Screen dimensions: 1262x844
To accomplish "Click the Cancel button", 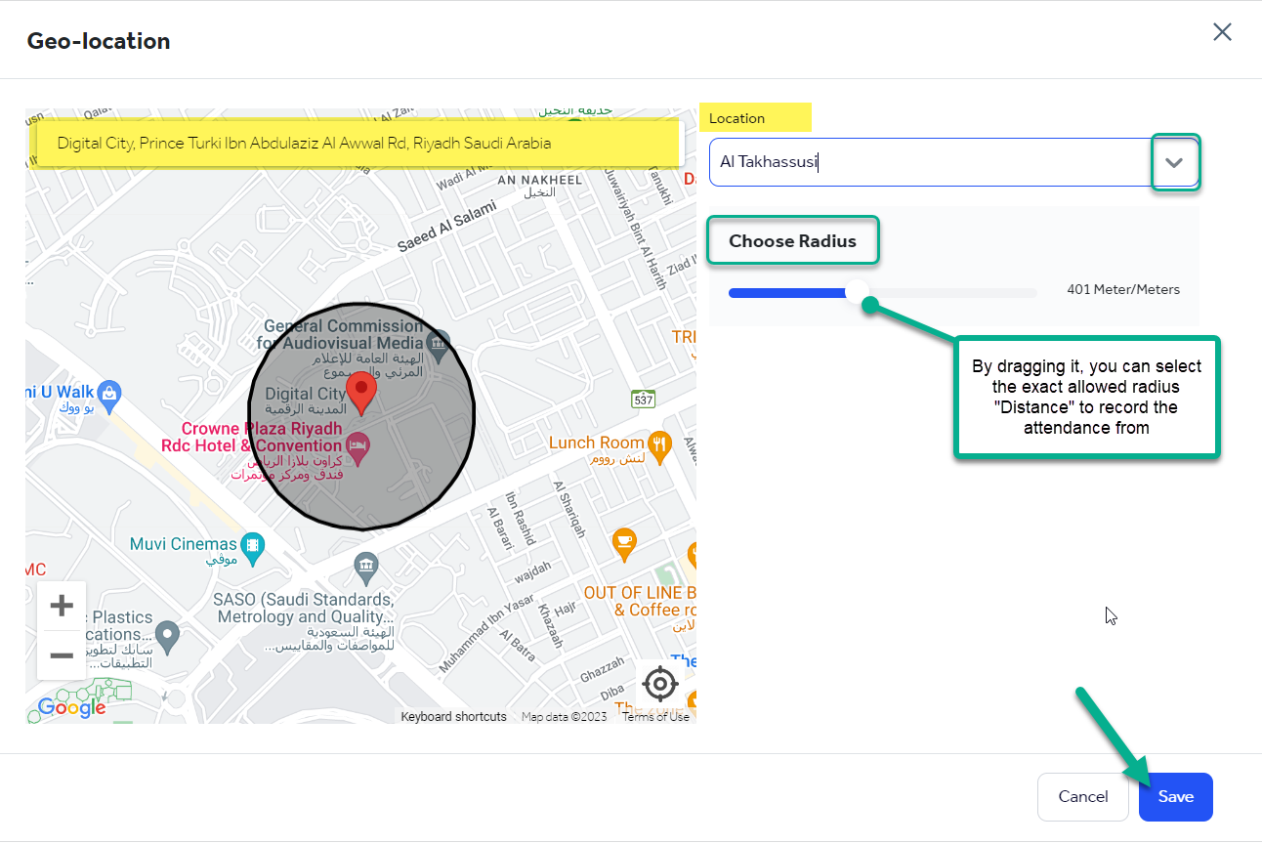I will pos(1082,797).
